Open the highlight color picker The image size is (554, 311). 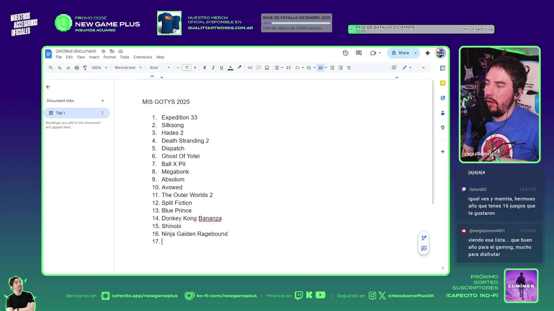tap(239, 68)
